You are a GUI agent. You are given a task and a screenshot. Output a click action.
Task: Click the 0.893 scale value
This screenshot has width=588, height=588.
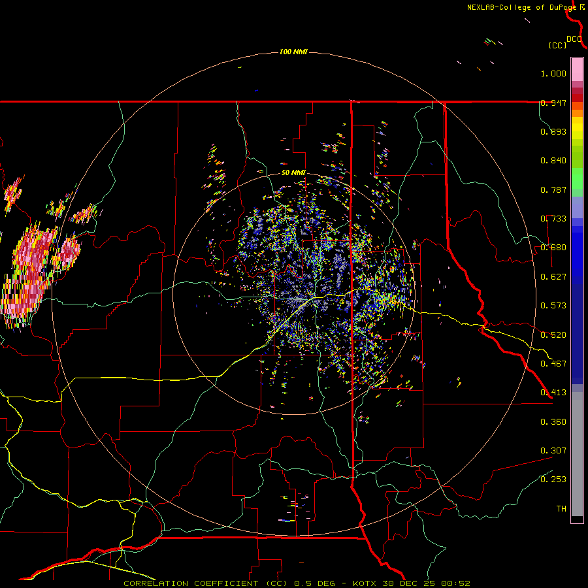(x=553, y=131)
